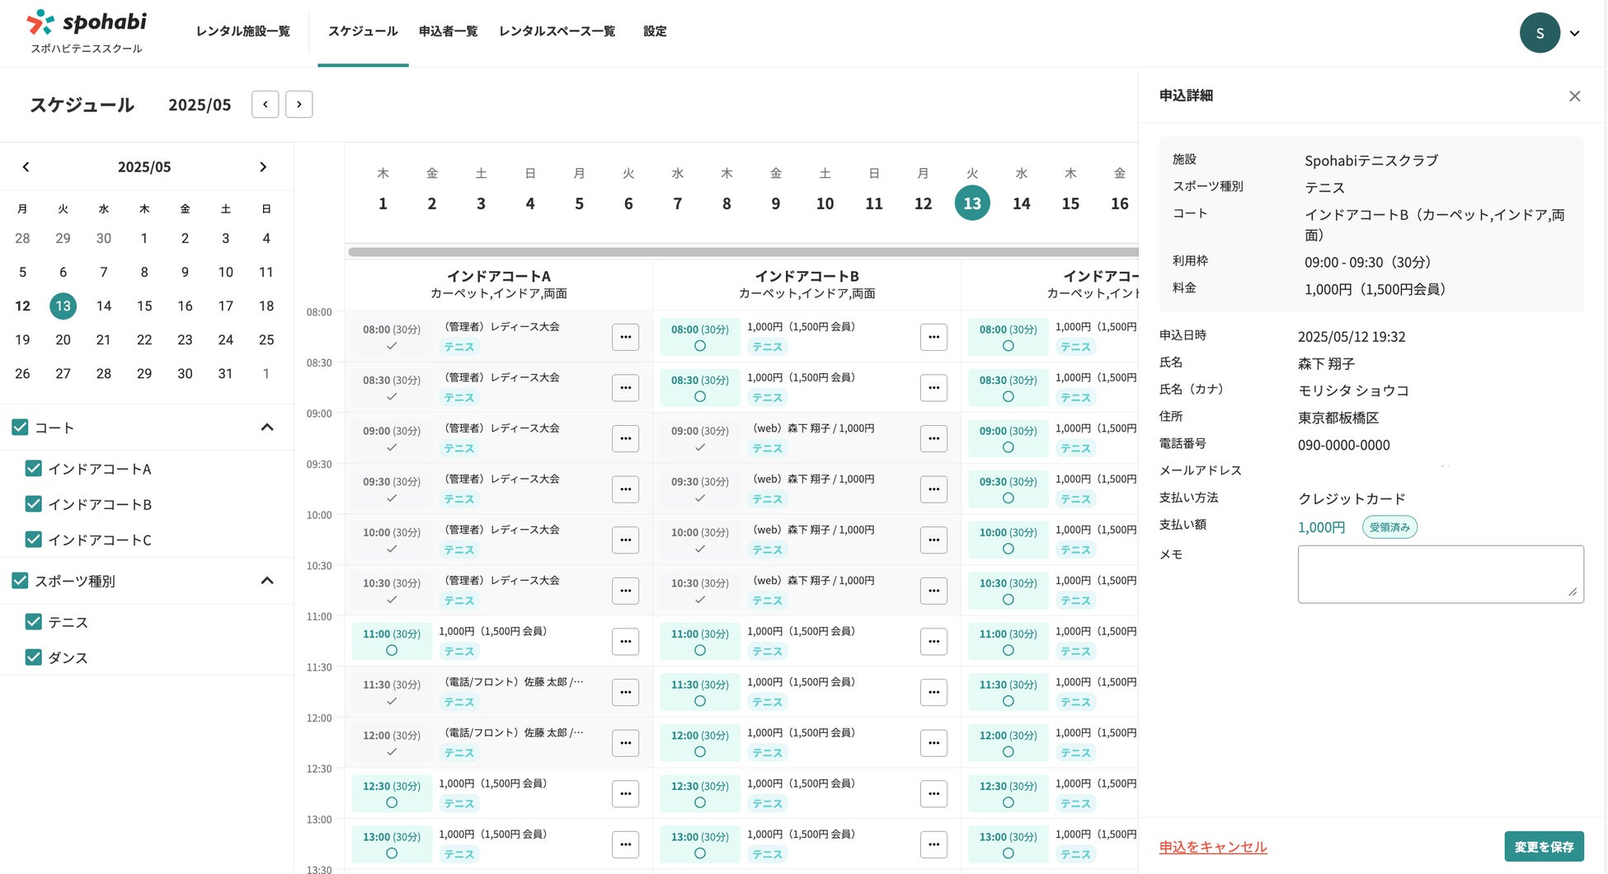The width and height of the screenshot is (1608, 874).
Task: Uncheck インドアコートC filter
Action: tap(33, 540)
